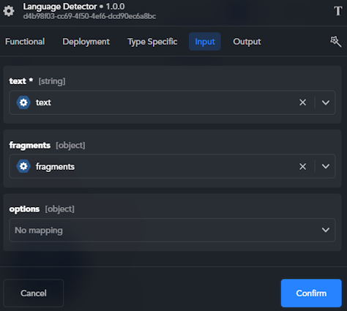The width and height of the screenshot is (347, 311).
Task: Click the hexagon gear icon beside text mapping
Action: pos(23,102)
